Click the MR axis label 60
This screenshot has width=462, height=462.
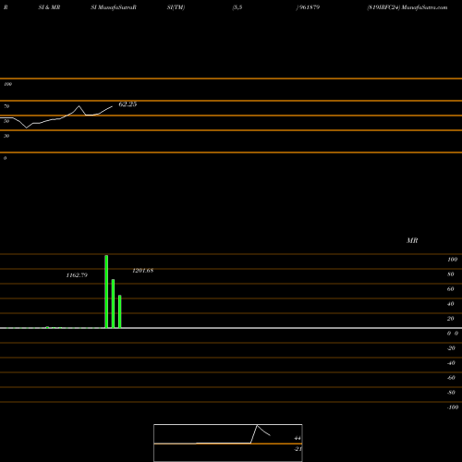coord(451,289)
